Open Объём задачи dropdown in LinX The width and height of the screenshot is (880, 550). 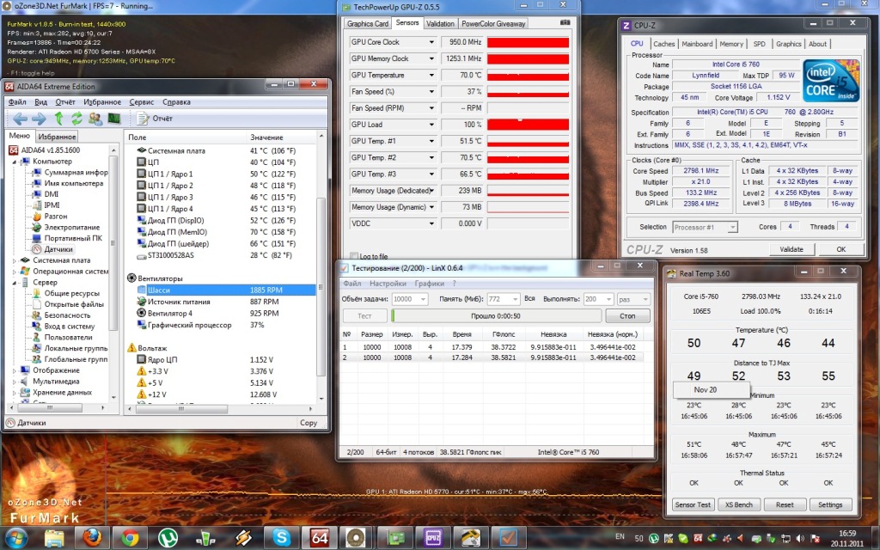coord(410,299)
